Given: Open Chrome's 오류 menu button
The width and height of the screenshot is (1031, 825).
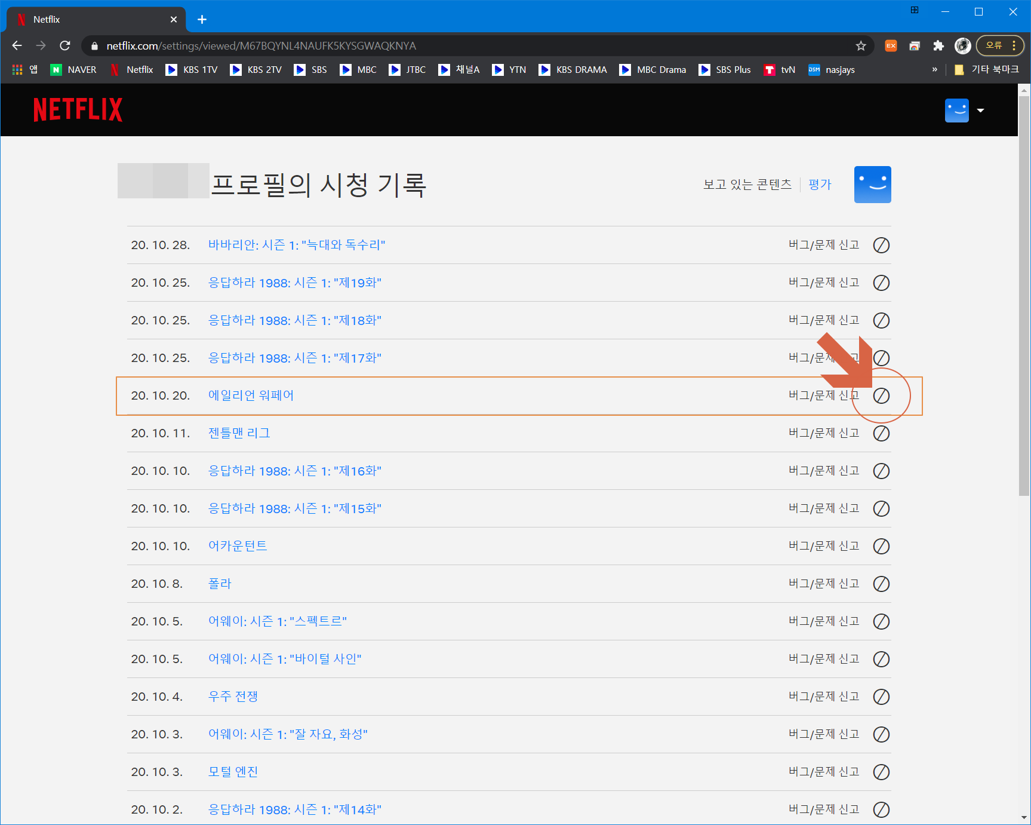Looking at the screenshot, I should pyautogui.click(x=1000, y=45).
